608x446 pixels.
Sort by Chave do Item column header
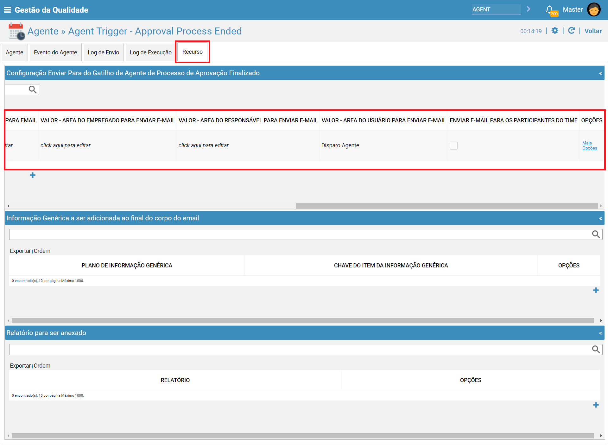tap(391, 266)
